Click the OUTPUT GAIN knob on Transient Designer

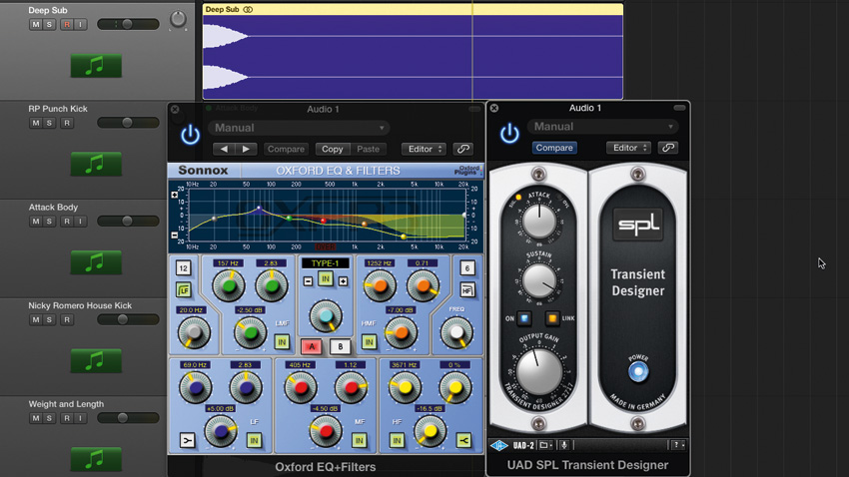click(x=538, y=371)
